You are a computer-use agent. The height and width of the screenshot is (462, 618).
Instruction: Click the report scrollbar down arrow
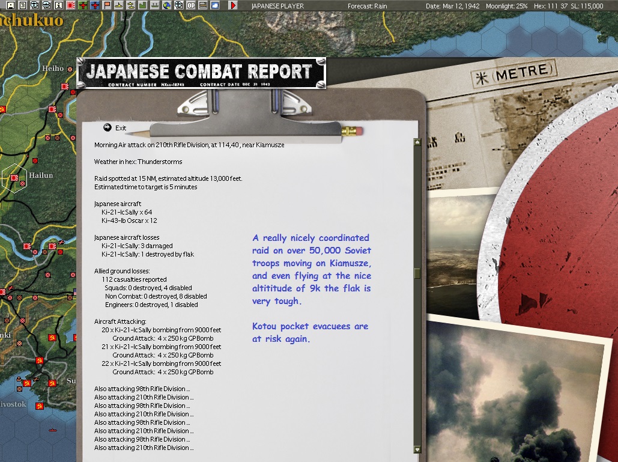417,449
